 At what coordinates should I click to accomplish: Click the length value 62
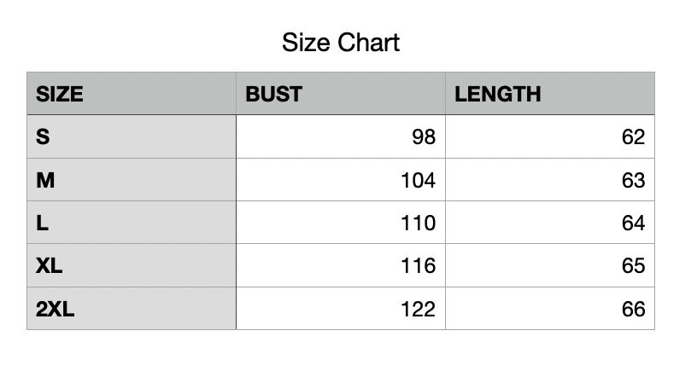tap(633, 136)
